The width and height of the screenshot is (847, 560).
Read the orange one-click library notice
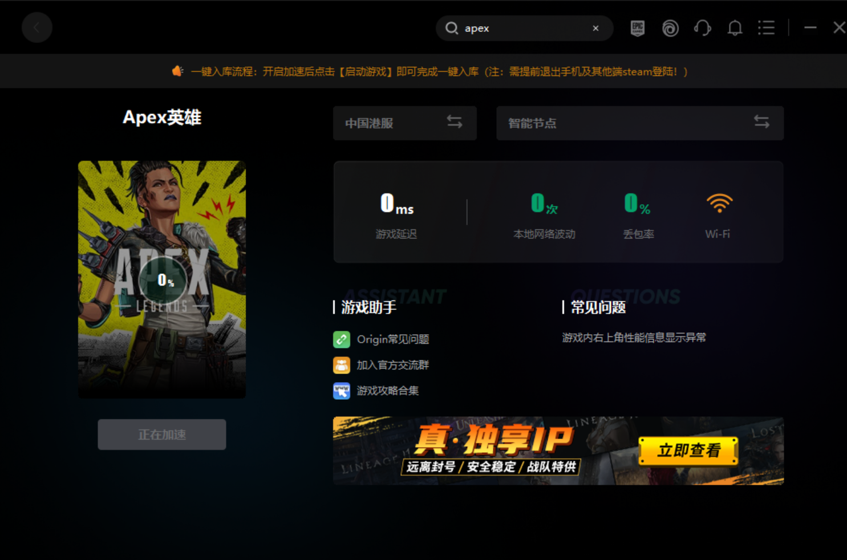[439, 72]
